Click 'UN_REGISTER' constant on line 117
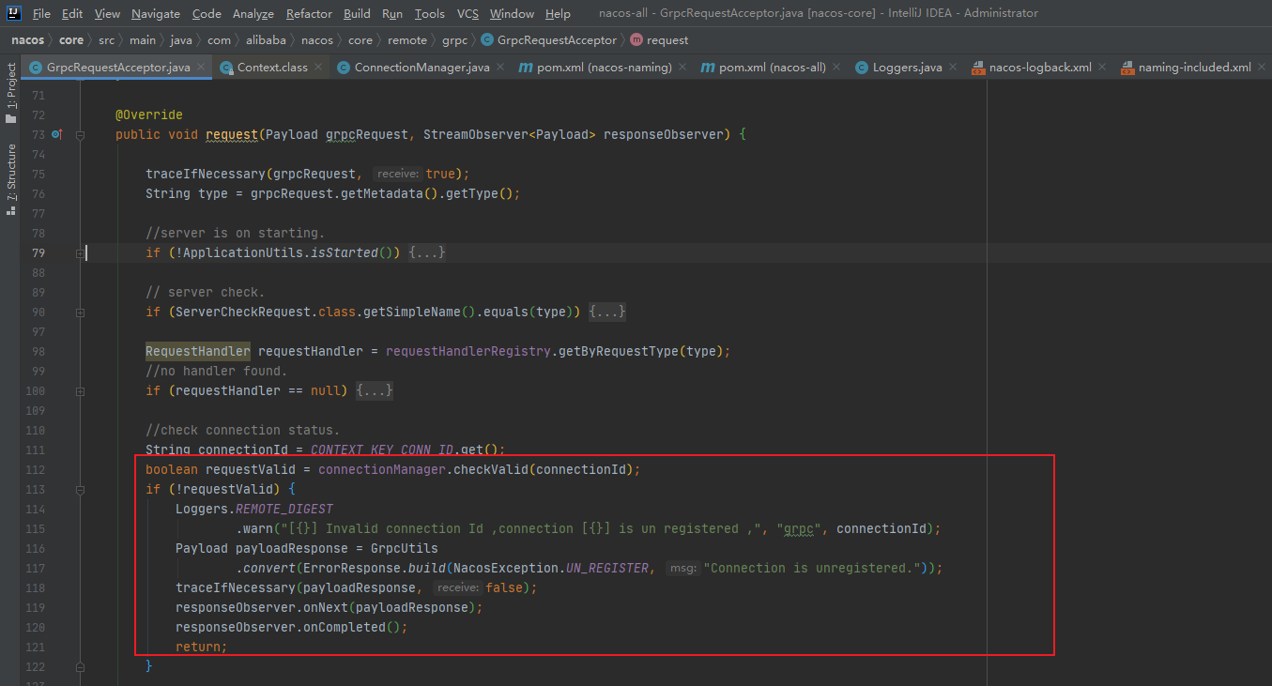 pyautogui.click(x=607, y=569)
